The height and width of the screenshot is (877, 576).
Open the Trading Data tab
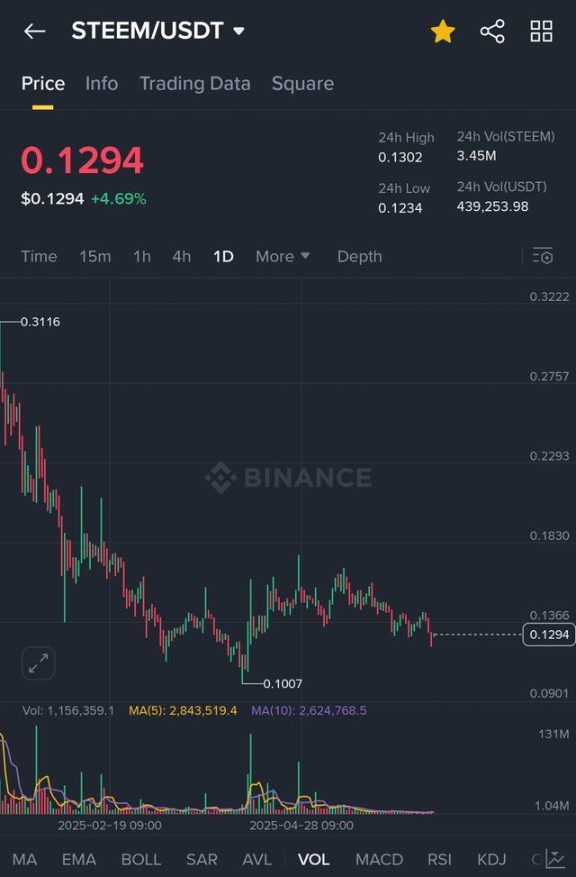click(194, 84)
